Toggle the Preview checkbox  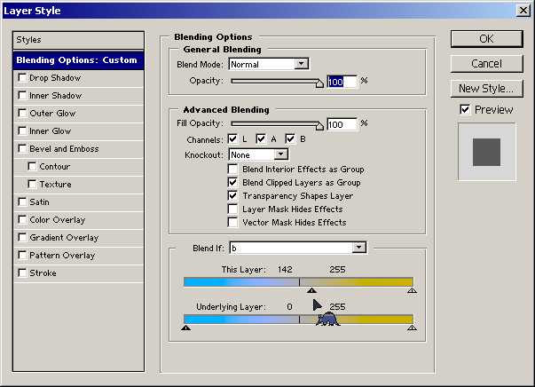pos(465,109)
